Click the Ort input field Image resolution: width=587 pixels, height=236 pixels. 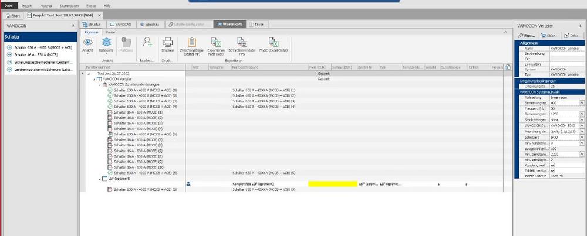click(567, 59)
